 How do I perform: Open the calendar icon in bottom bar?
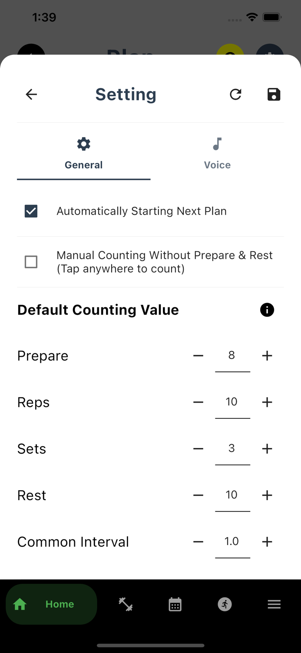click(x=175, y=604)
